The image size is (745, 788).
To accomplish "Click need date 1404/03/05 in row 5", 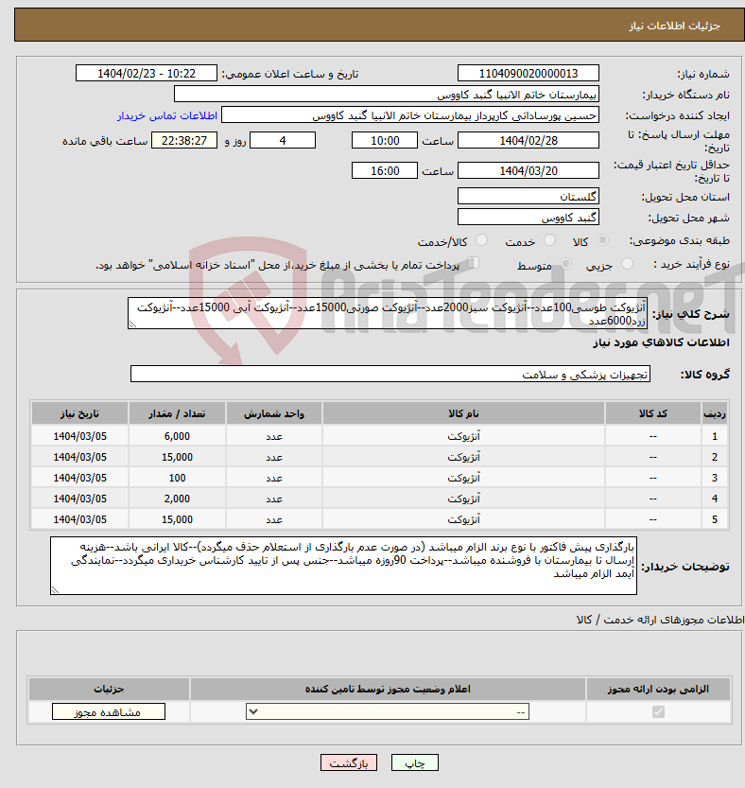I will coord(79,519).
